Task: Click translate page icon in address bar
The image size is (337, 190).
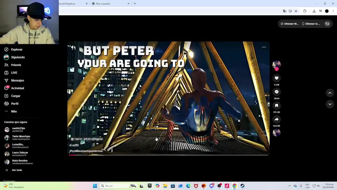Action: tap(285, 11)
